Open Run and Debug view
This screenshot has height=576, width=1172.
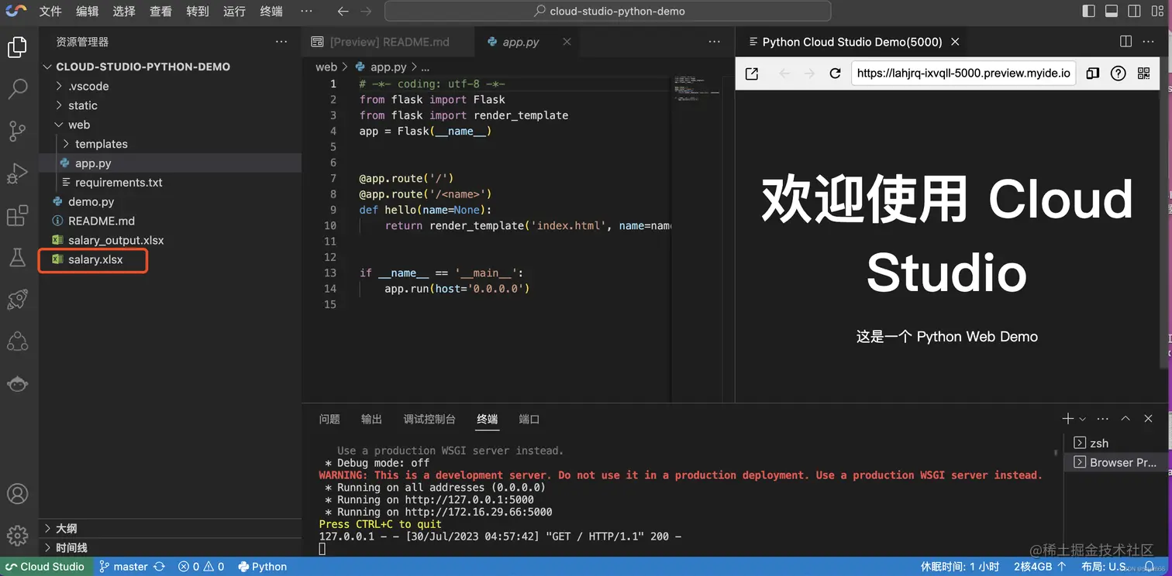pyautogui.click(x=17, y=173)
